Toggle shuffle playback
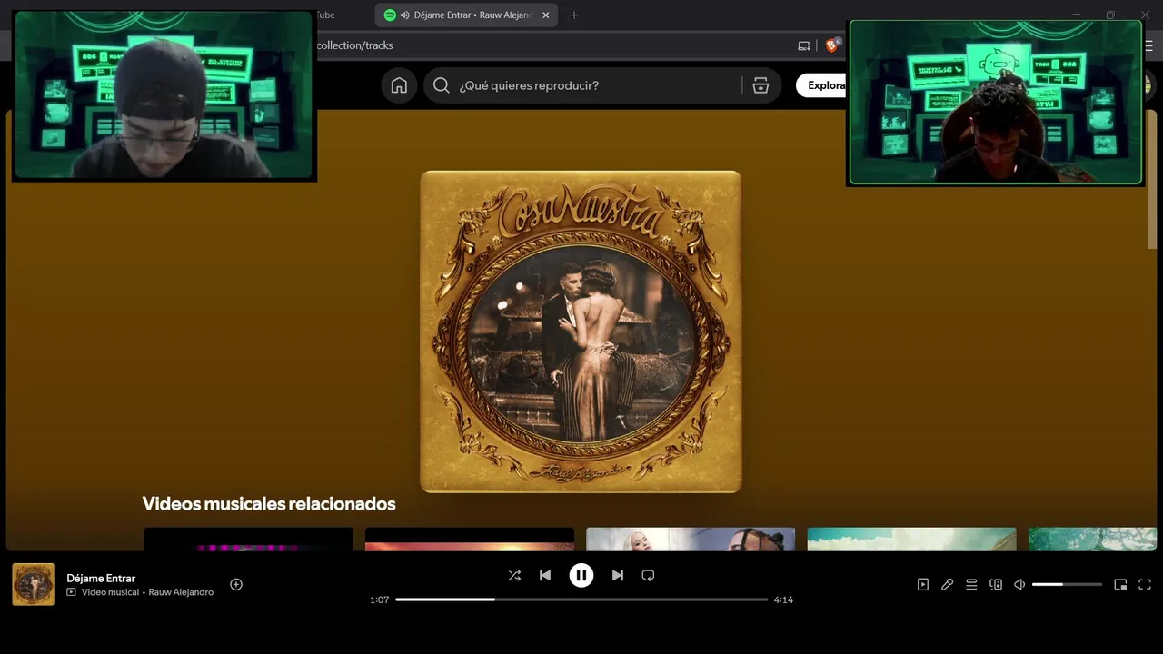 coord(514,575)
